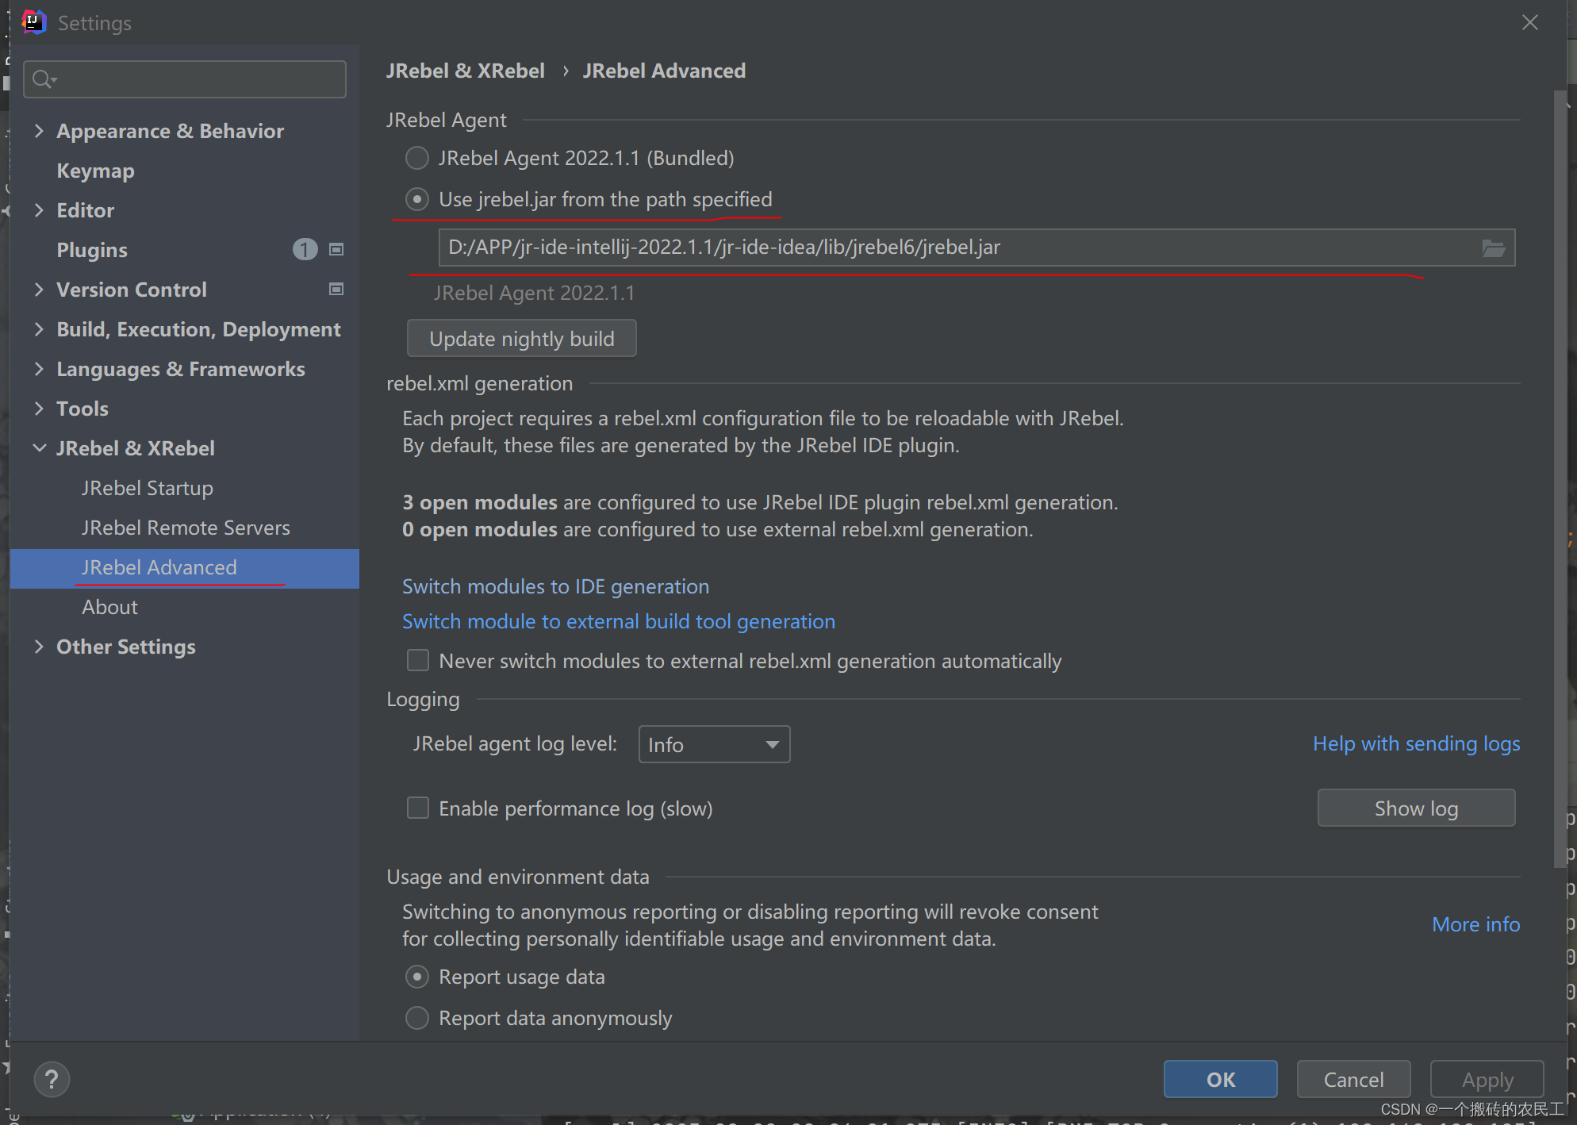The image size is (1577, 1125).
Task: Enable performance log (slow) checkbox
Action: pyautogui.click(x=417, y=808)
